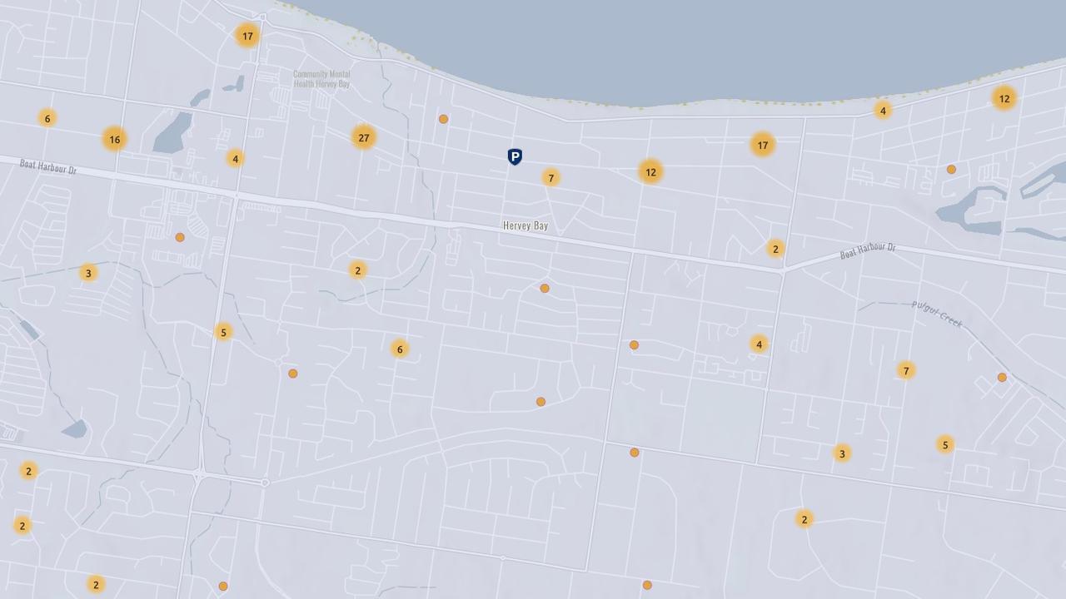Open the 7 cluster next to the parking marker
The image size is (1066, 599).
550,178
